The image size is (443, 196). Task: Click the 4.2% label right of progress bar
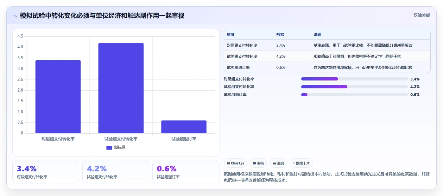click(415, 87)
